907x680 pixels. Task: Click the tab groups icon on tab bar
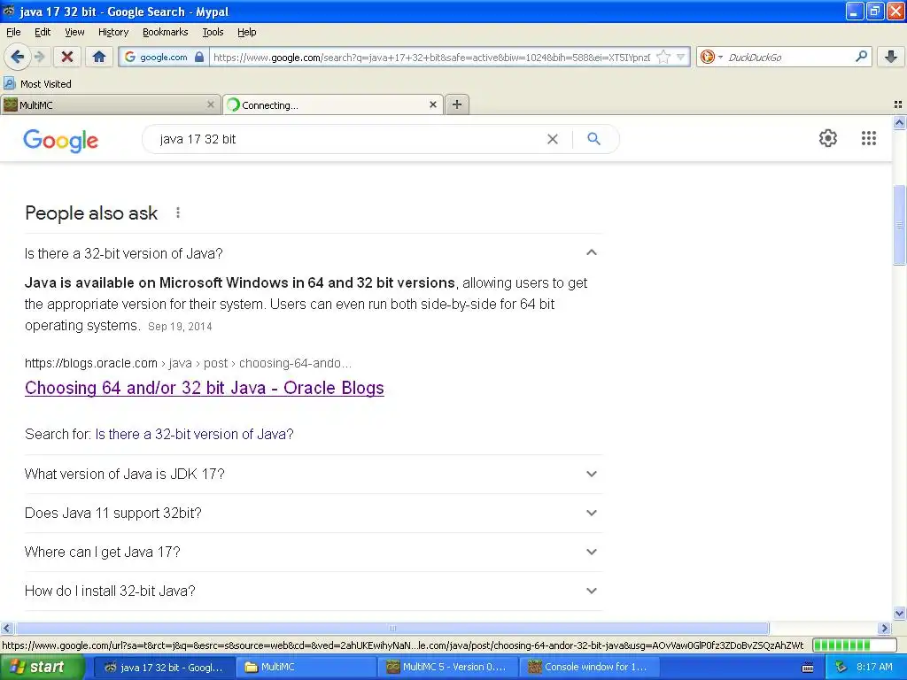tap(898, 104)
